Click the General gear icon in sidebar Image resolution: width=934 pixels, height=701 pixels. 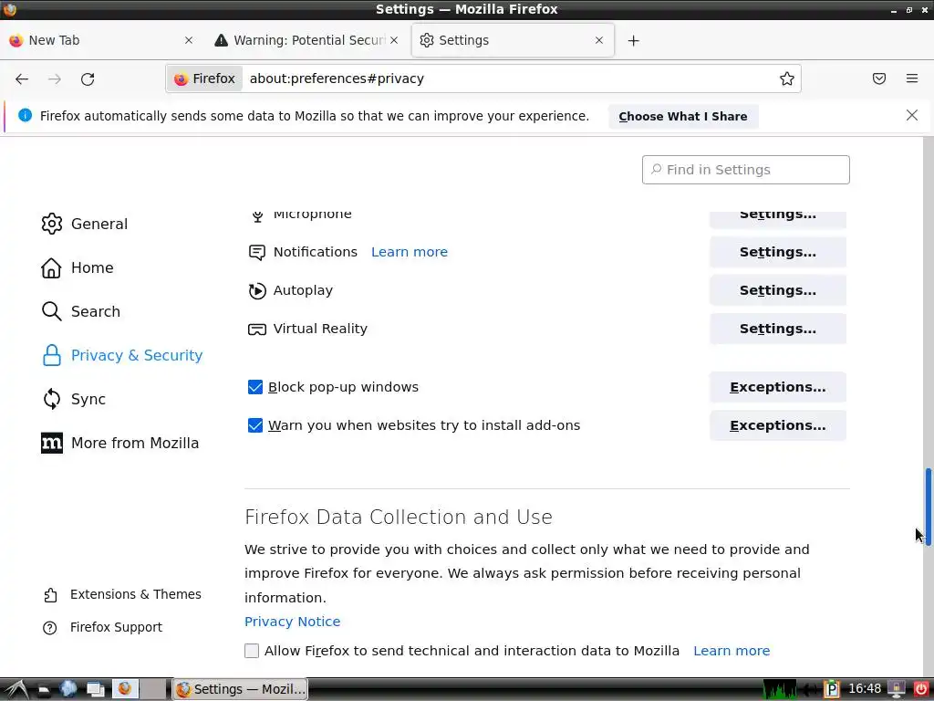[52, 224]
